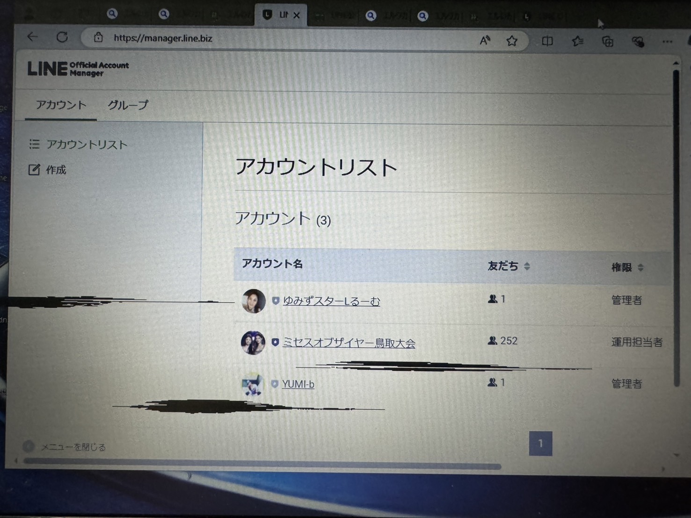Select 作成 in the sidebar
The height and width of the screenshot is (518, 691).
tap(56, 170)
